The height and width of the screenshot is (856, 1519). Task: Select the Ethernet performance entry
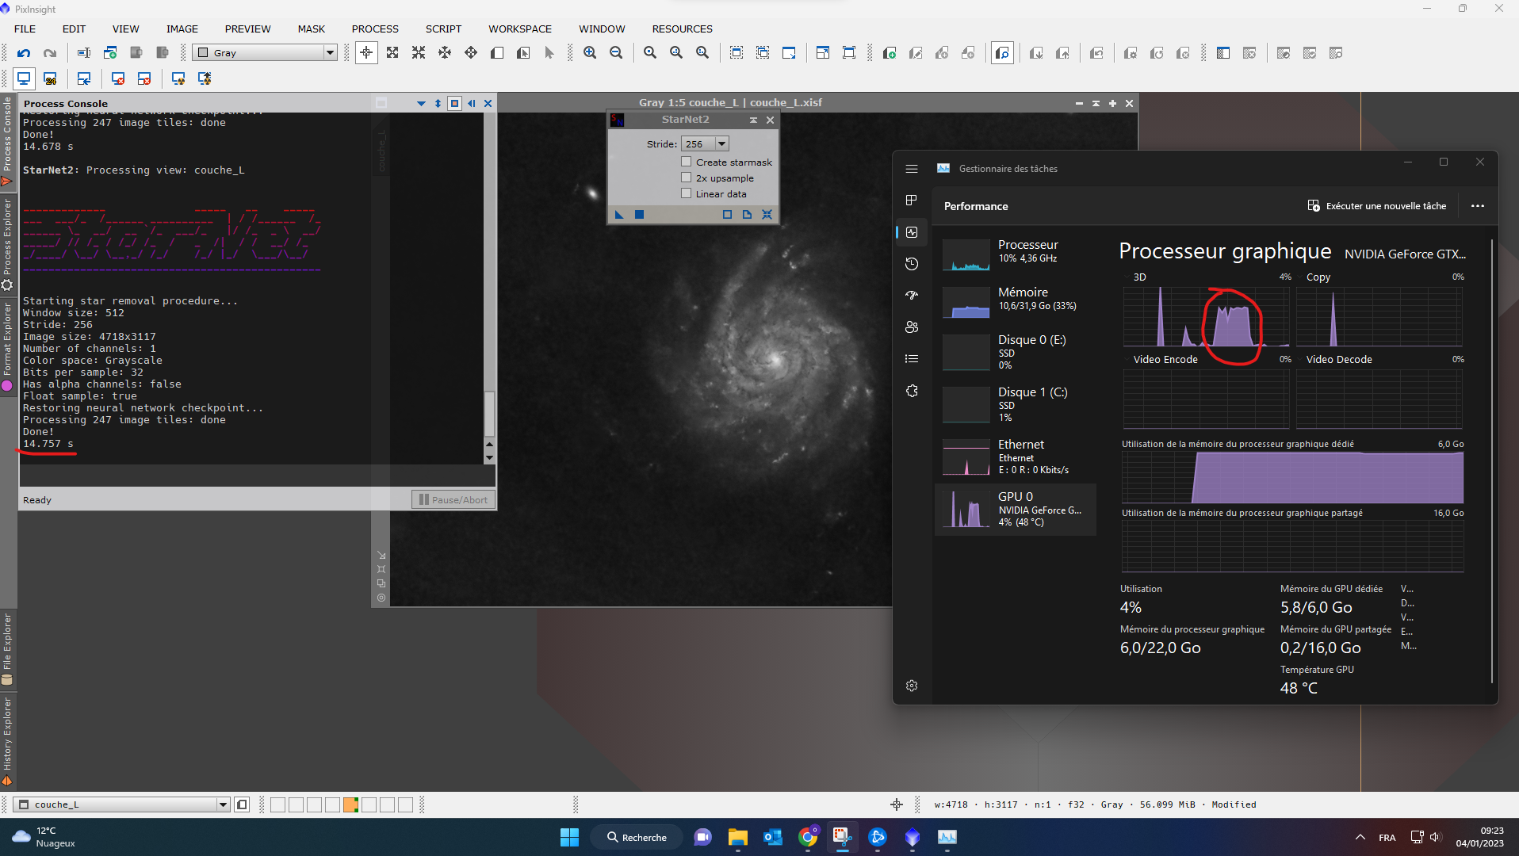click(x=1016, y=457)
